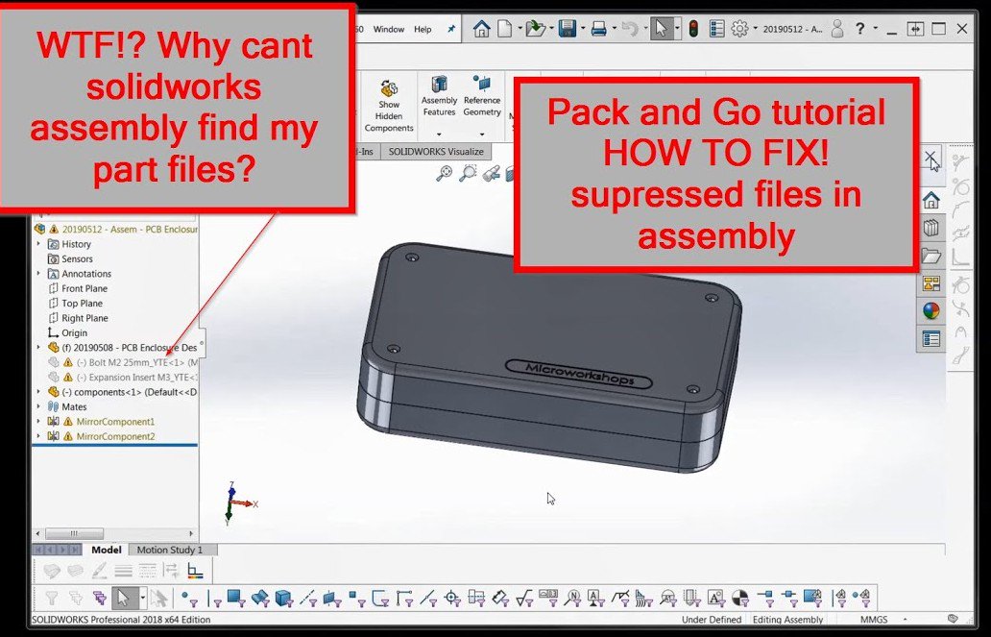Open the Help menu
The width and height of the screenshot is (991, 637).
click(423, 29)
